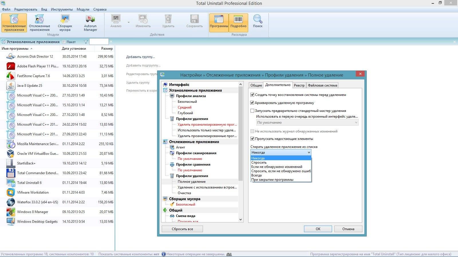458x257 pixels.
Task: Click the OK button in settings
Action: (318, 229)
